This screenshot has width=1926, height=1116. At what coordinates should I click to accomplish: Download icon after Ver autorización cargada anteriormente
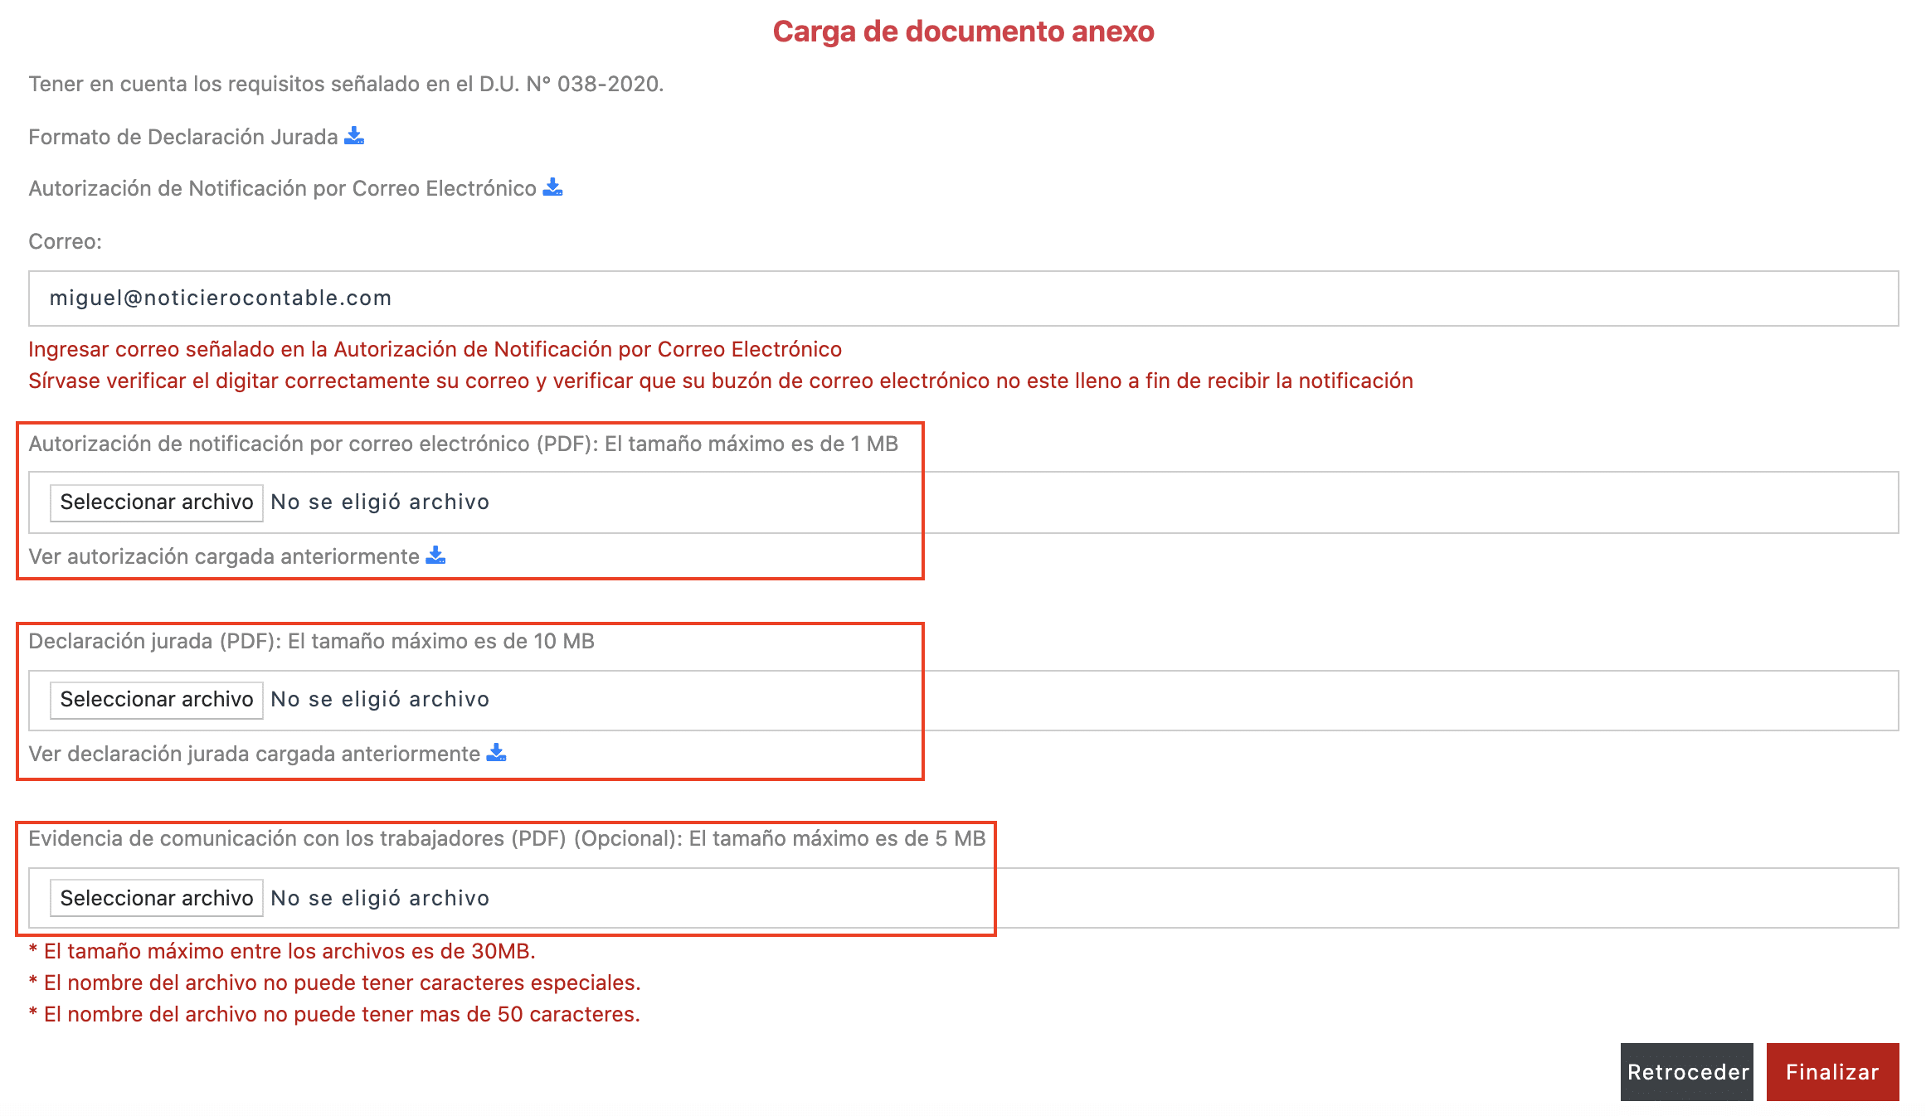coord(435,556)
